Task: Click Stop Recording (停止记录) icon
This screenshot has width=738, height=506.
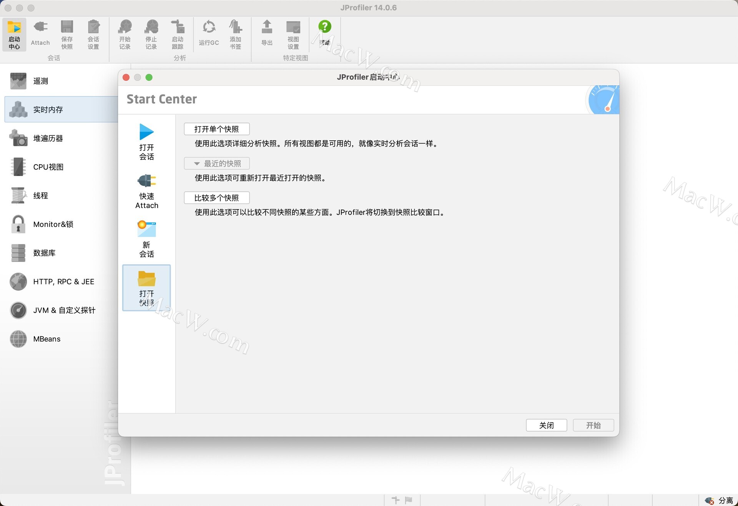Action: point(151,35)
